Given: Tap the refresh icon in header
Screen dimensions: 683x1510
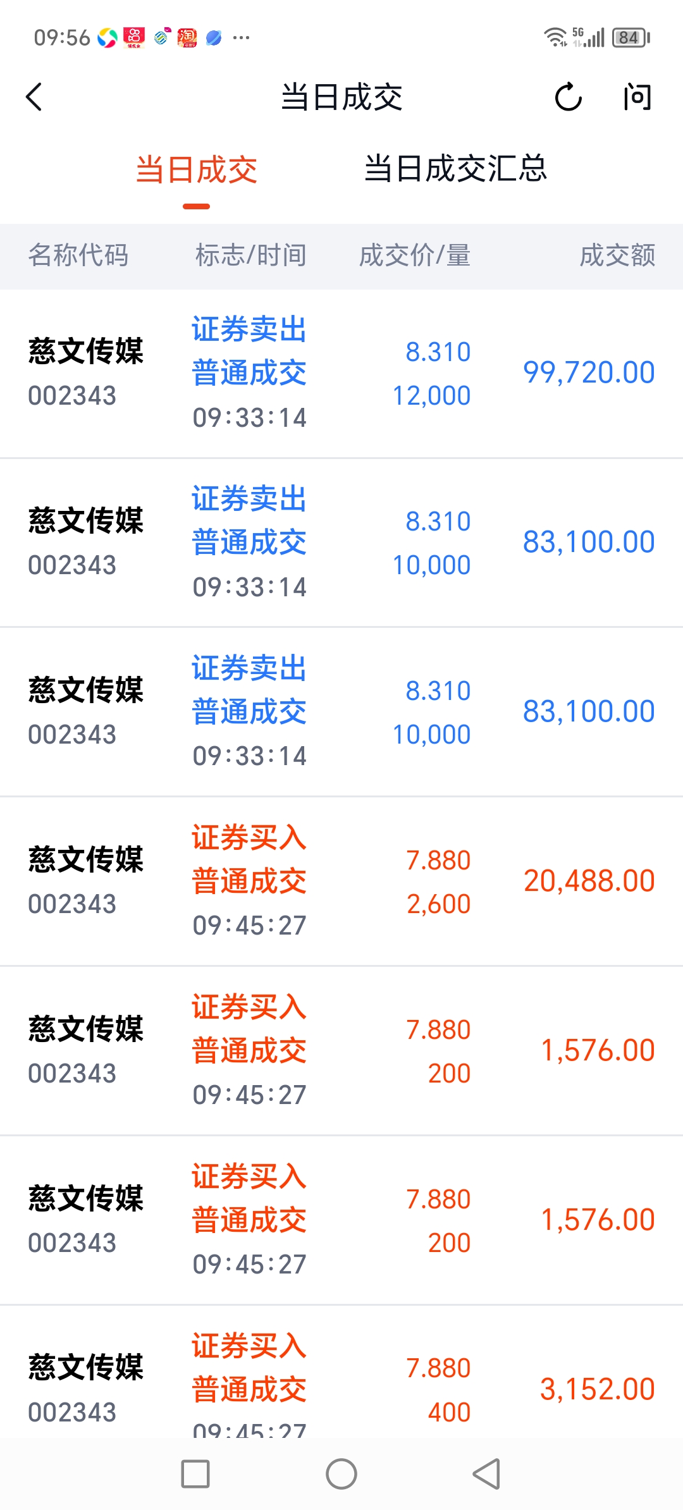Looking at the screenshot, I should (568, 97).
